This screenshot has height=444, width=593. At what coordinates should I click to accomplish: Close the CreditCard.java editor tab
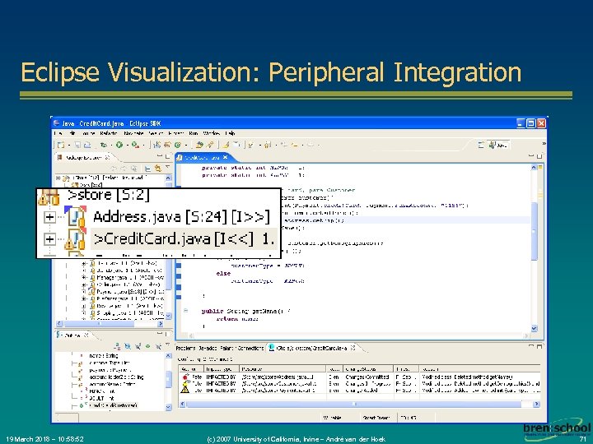point(226,157)
